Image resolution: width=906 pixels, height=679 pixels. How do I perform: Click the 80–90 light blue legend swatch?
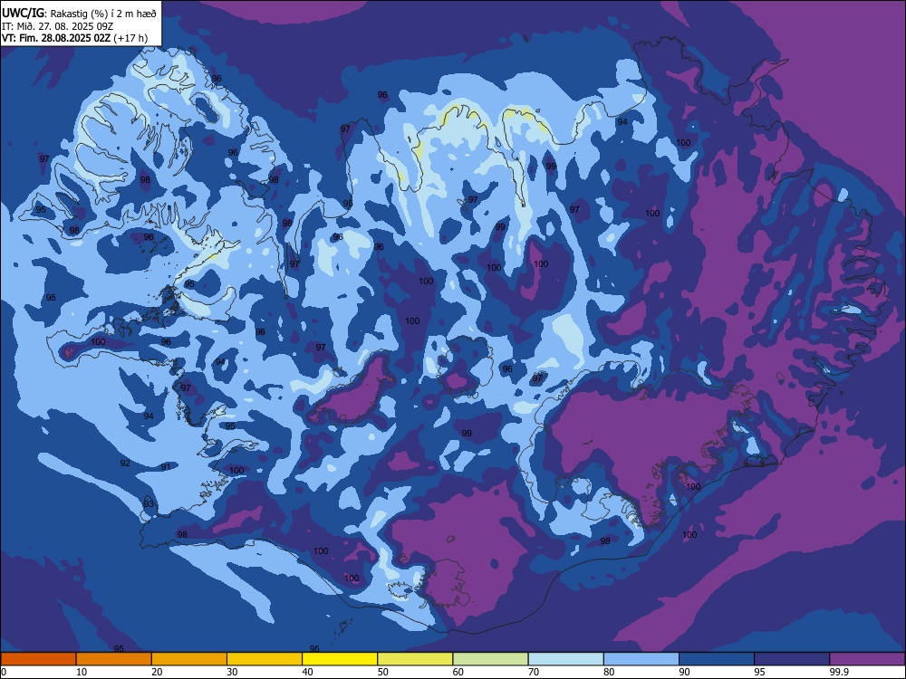coord(641,659)
